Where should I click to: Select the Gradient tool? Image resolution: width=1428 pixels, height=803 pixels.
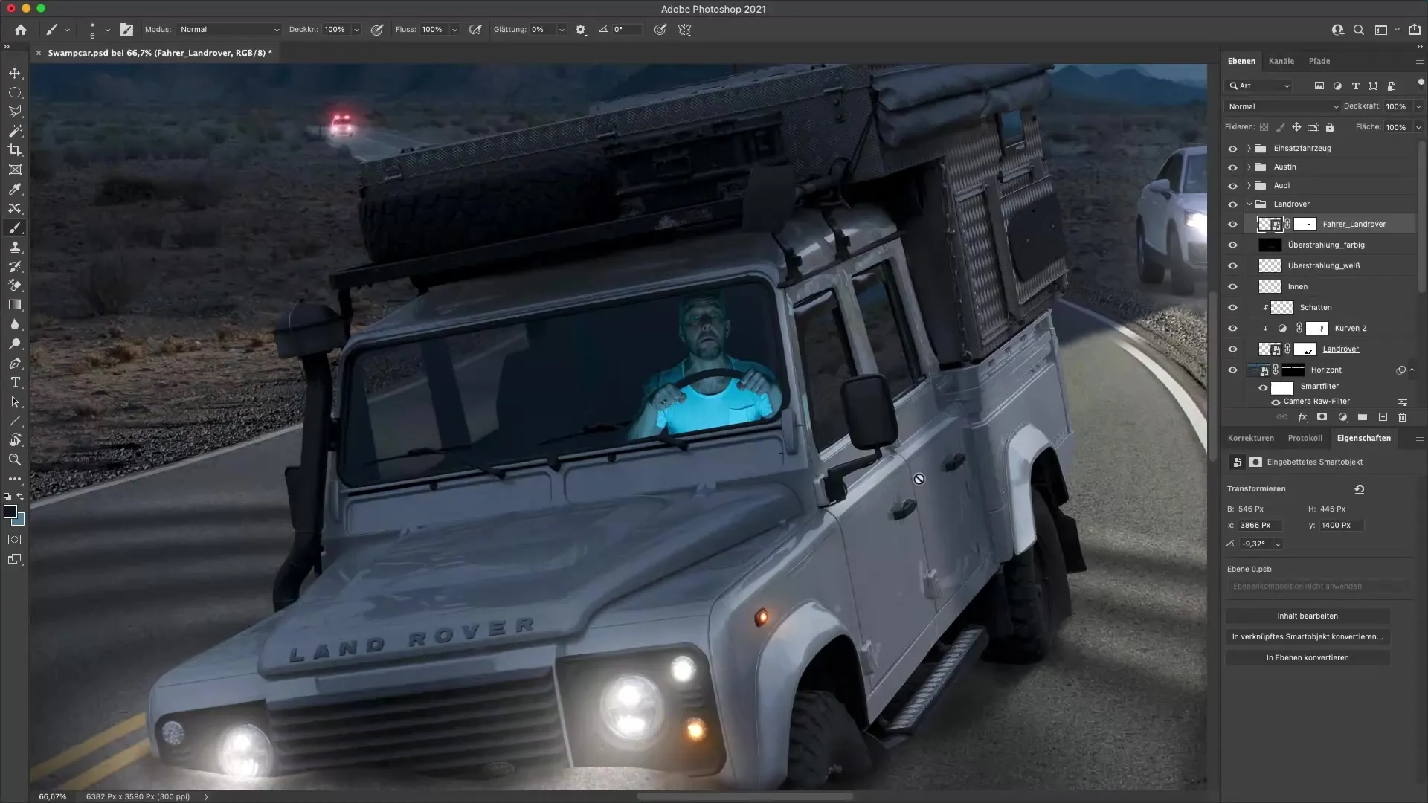(15, 305)
